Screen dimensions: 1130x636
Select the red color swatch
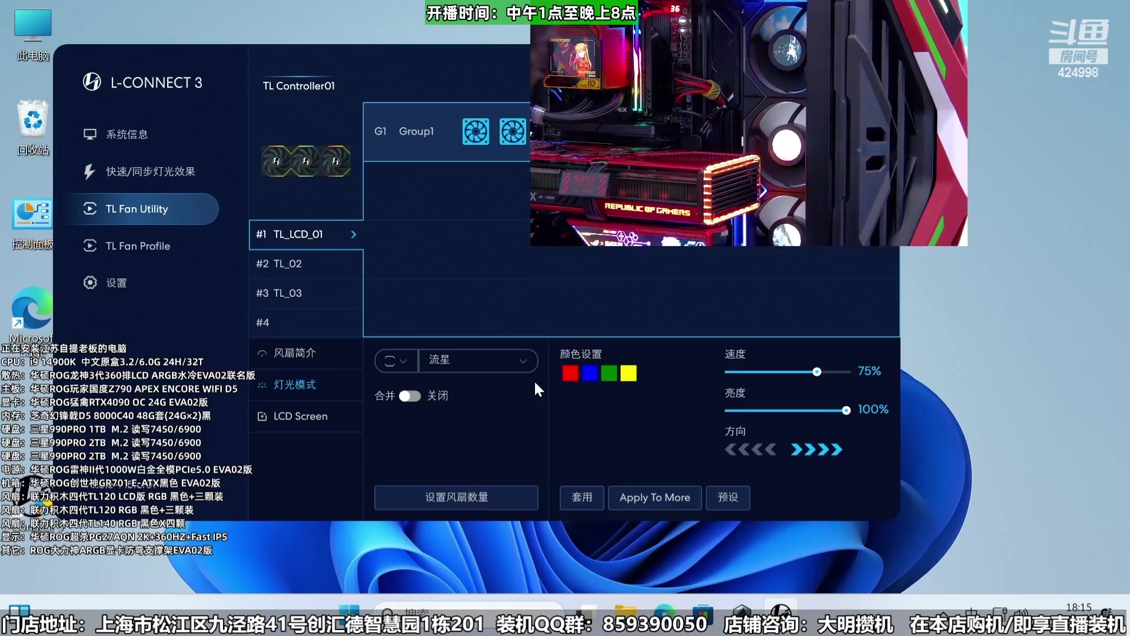pyautogui.click(x=570, y=373)
